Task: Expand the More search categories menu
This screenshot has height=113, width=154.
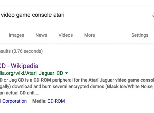Action: (x=90, y=35)
